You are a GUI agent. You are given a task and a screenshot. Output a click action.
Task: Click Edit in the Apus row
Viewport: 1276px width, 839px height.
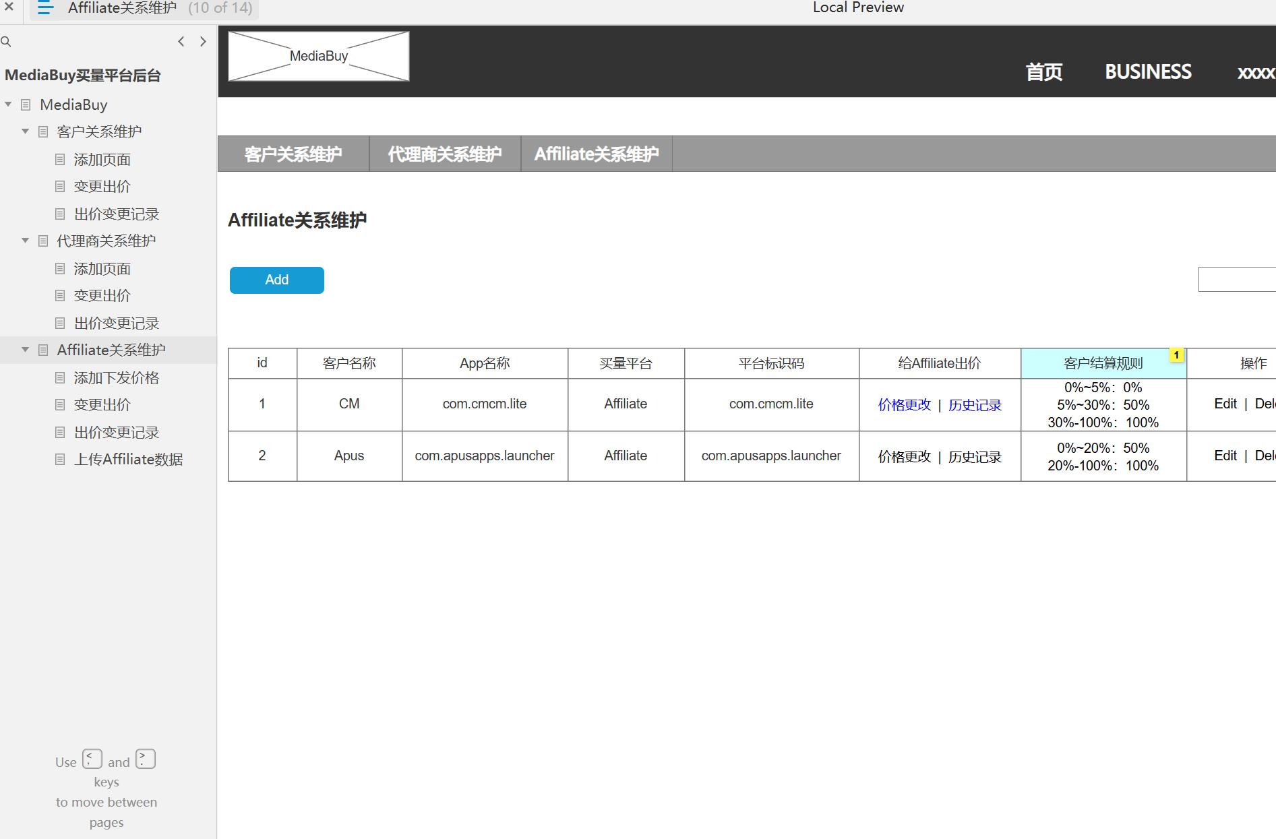pos(1225,456)
